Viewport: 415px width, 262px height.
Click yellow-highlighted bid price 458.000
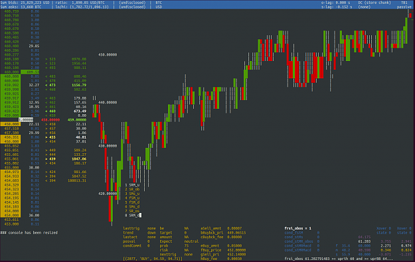pos(11,124)
